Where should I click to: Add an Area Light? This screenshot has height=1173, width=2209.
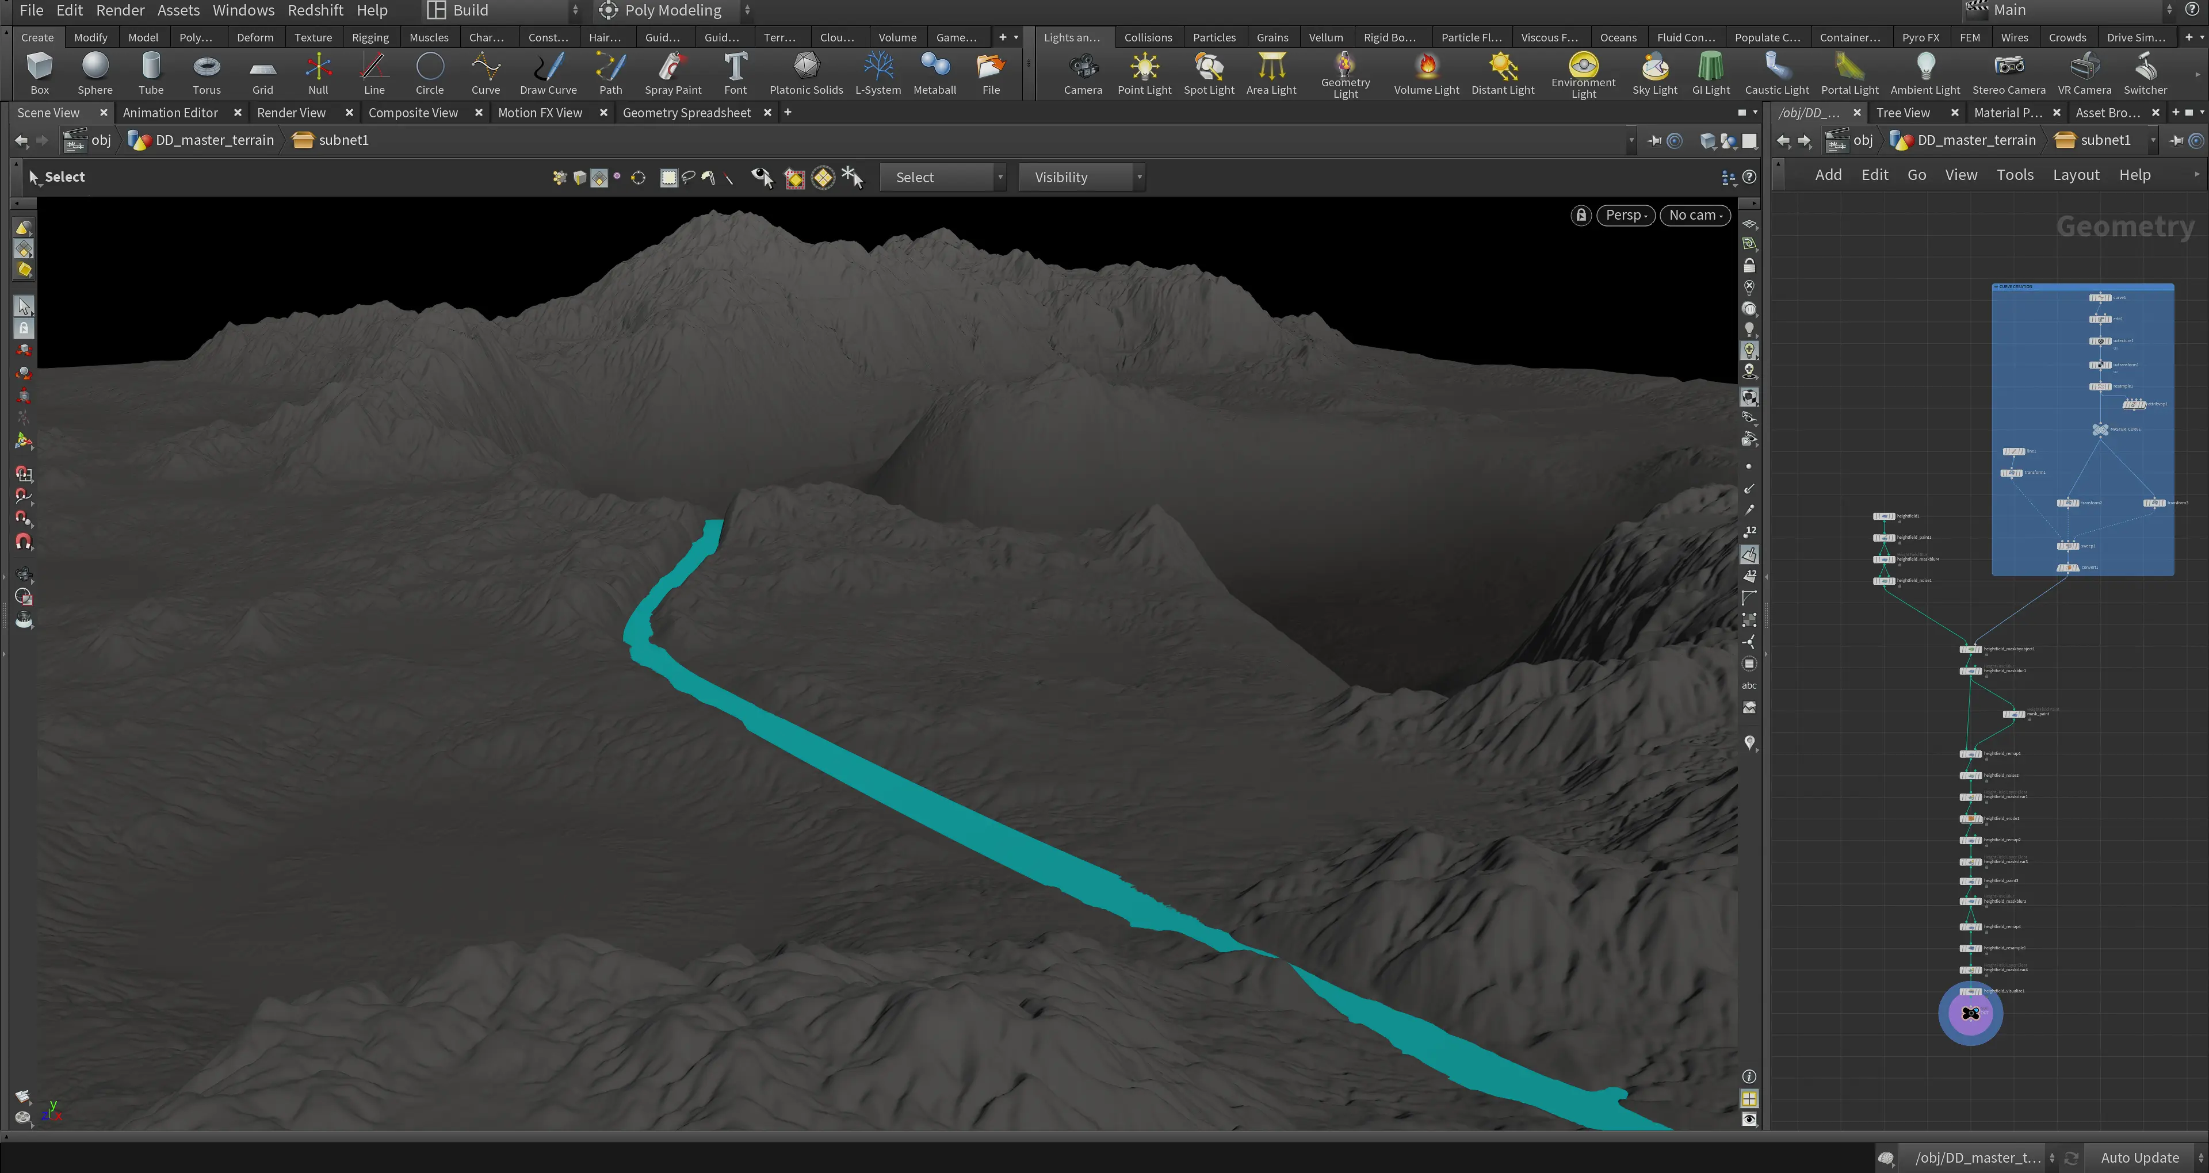click(x=1271, y=74)
